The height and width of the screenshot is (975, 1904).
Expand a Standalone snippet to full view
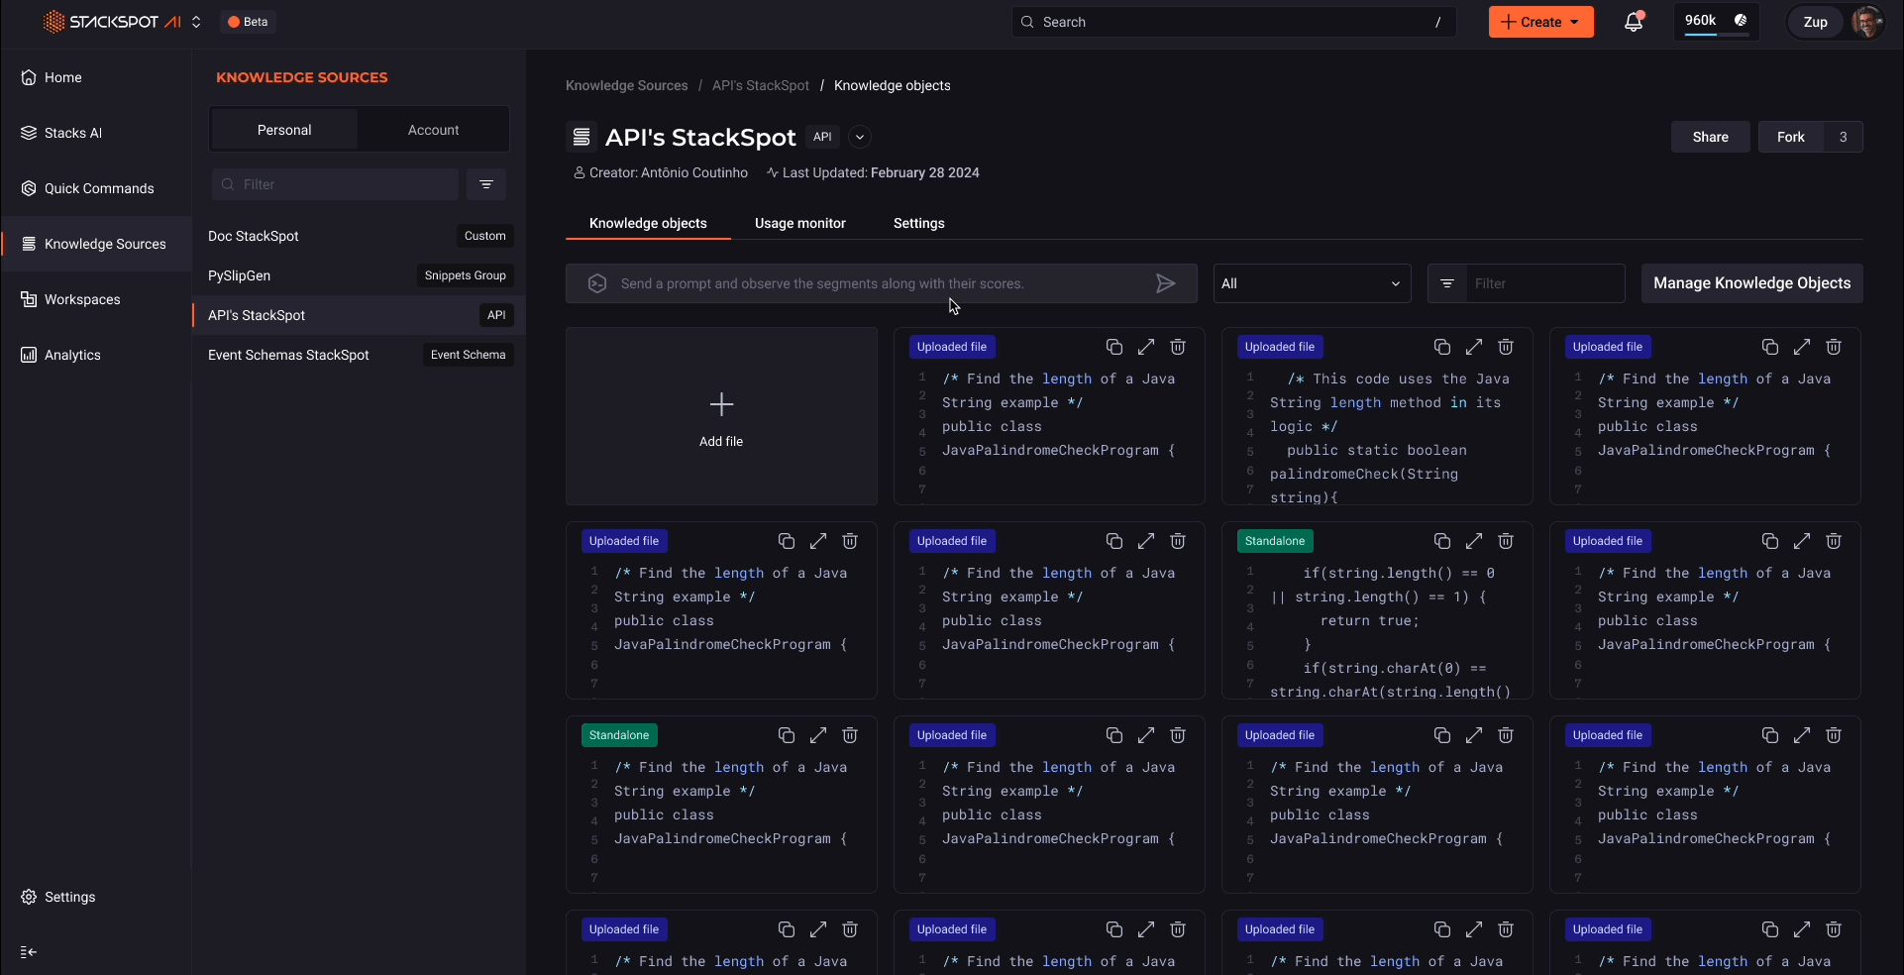click(x=1473, y=541)
